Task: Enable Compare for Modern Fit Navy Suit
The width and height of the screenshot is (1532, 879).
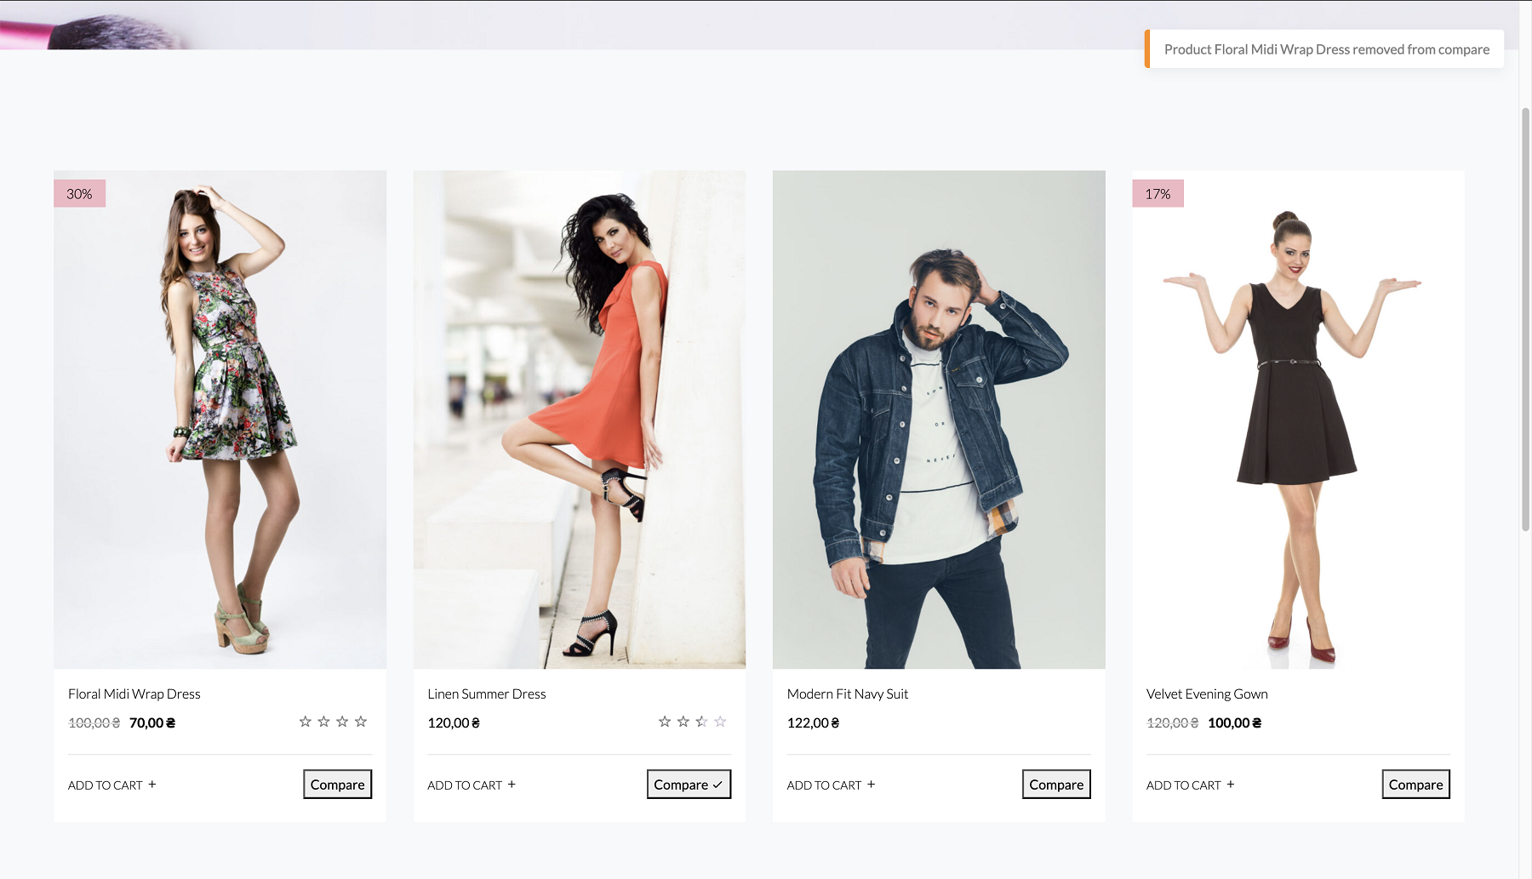Action: pyautogui.click(x=1056, y=785)
